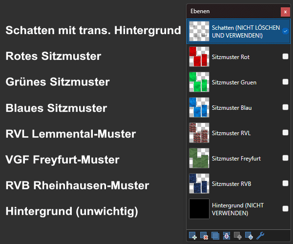Image resolution: width=293 pixels, height=244 pixels.
Task: Click the Merge Layer Down icon
Action: tap(227, 236)
